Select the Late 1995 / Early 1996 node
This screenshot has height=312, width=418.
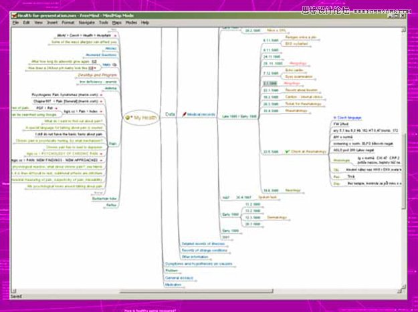(x=239, y=117)
